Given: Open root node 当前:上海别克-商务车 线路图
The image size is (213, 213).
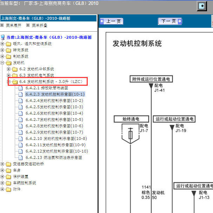Looking at the screenshot, I should click(x=49, y=37).
